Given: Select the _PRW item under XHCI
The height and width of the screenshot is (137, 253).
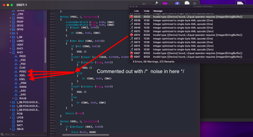Looking at the screenshot, I should point(23,83).
